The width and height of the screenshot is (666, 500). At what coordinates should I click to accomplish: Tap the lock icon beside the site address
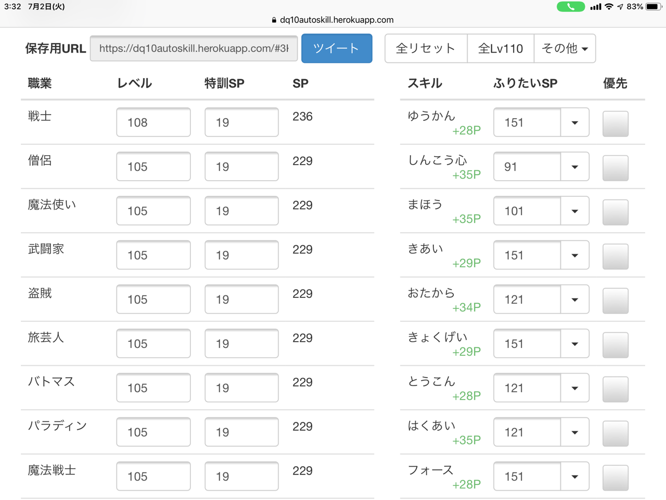274,20
